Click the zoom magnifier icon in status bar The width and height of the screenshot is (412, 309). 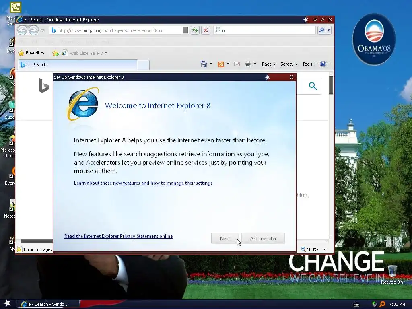click(x=303, y=249)
